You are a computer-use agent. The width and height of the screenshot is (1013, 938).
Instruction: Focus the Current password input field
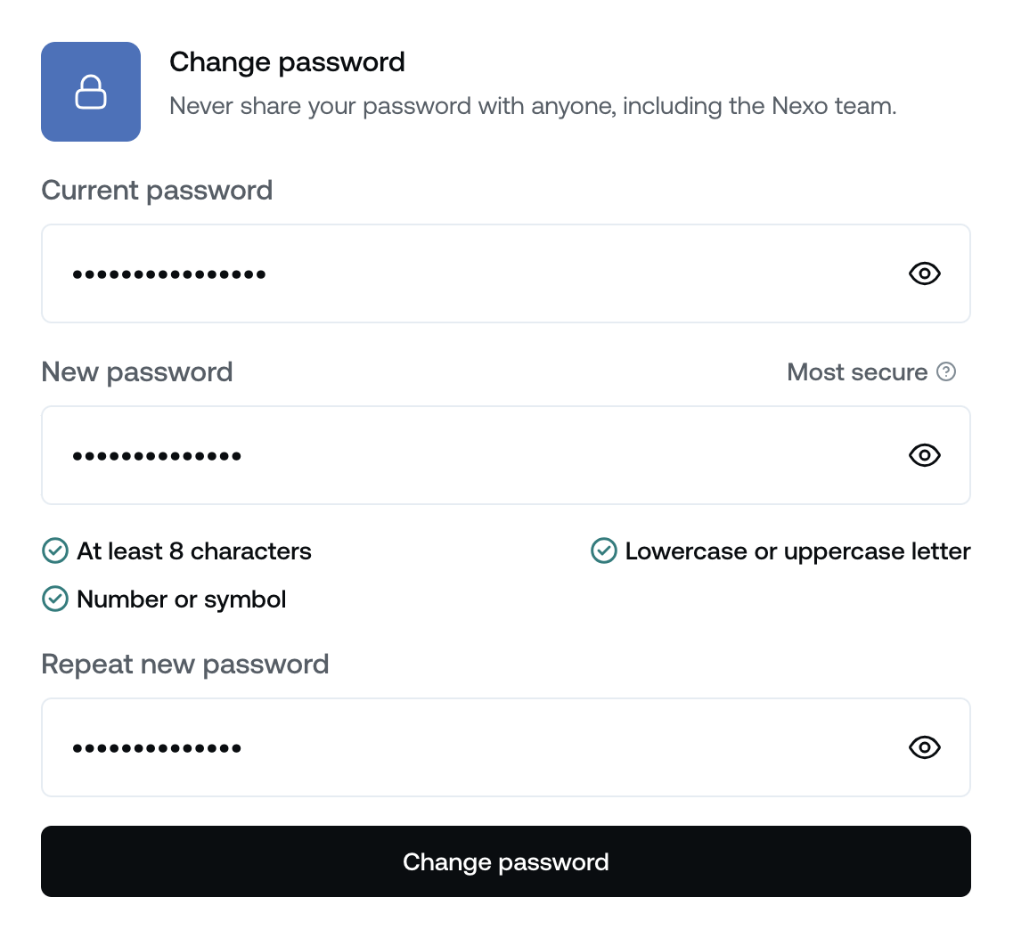(445, 273)
